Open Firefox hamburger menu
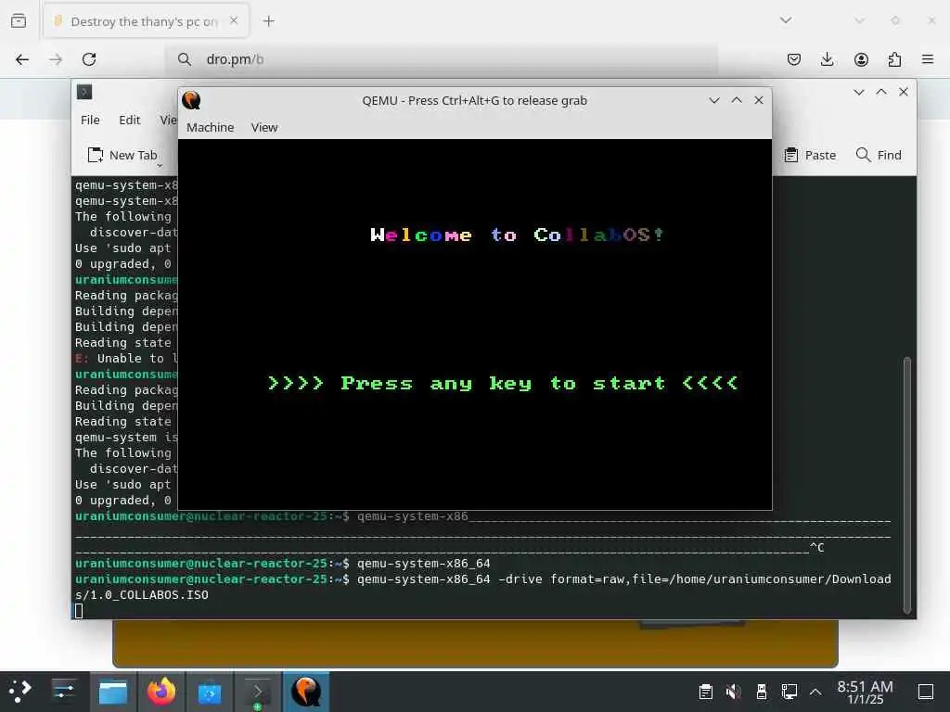 (x=928, y=59)
